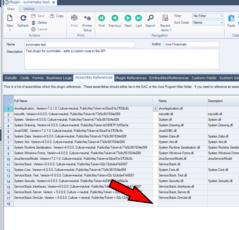Open the Code tab
Viewport: 239px width, 230px height.
tap(24, 78)
